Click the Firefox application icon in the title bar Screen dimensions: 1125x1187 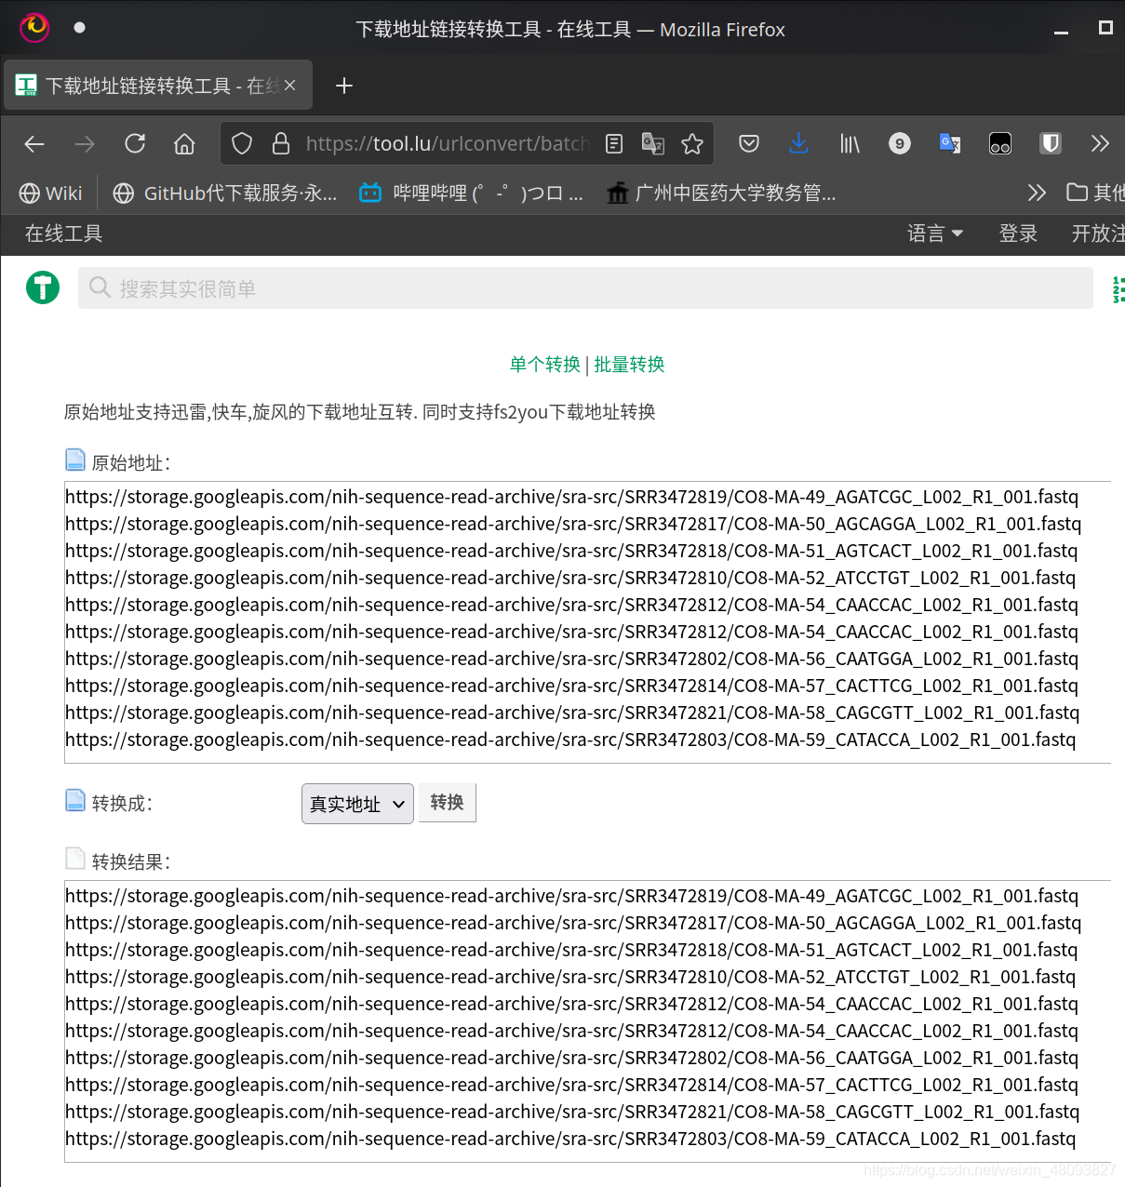tap(35, 28)
